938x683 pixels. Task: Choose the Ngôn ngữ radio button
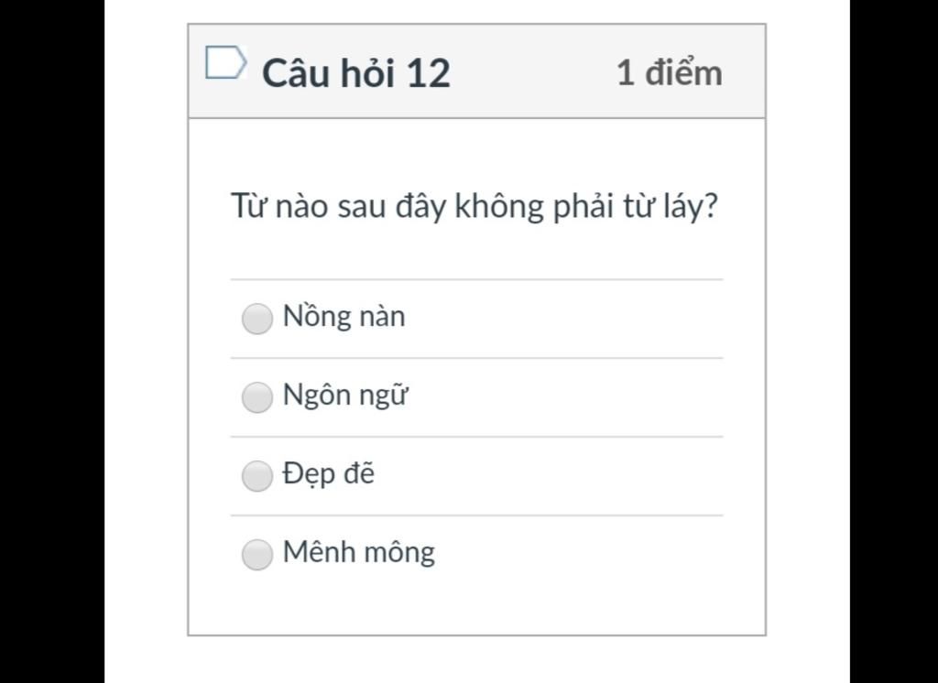[257, 397]
